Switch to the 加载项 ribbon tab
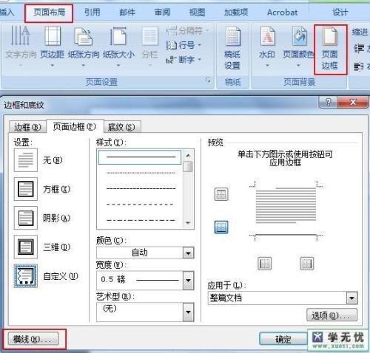Image resolution: width=370 pixels, height=353 pixels. [x=236, y=13]
